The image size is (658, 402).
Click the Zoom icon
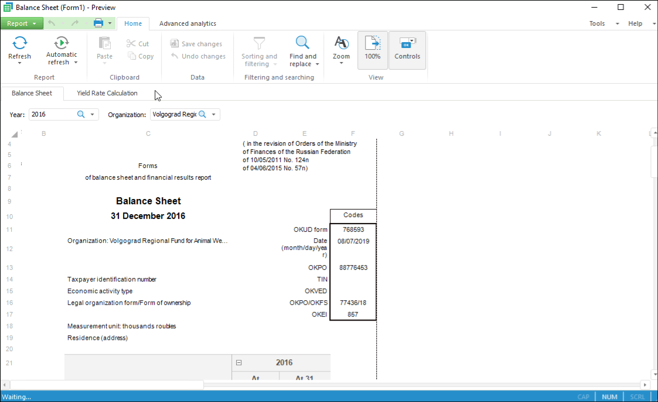tap(341, 43)
